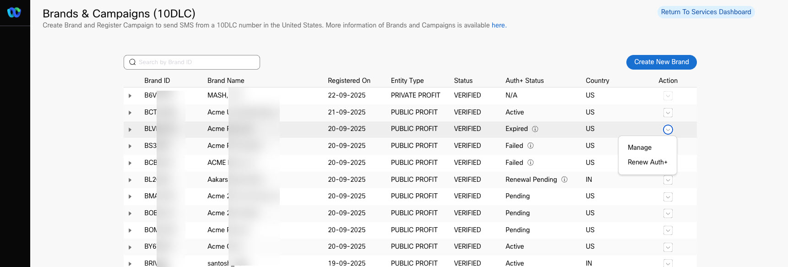The width and height of the screenshot is (788, 267).
Task: Collapse the open action dropdown on the Expired row
Action: [x=668, y=130]
